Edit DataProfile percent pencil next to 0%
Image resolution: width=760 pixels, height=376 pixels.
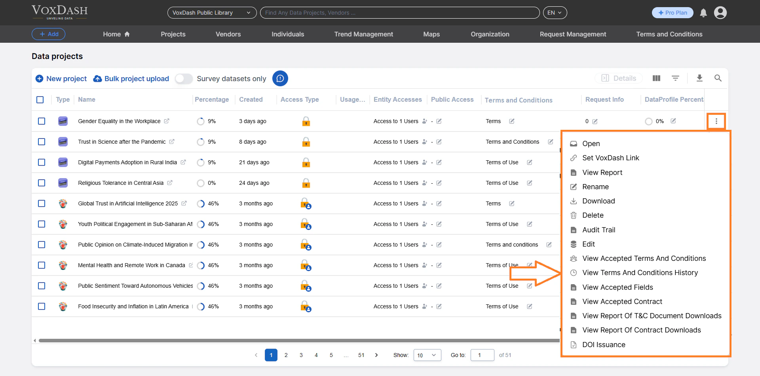pos(673,121)
